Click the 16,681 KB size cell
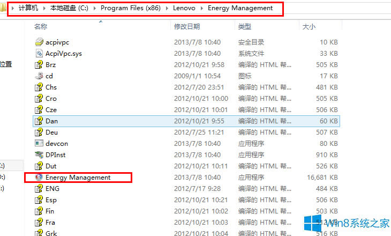 322,178
